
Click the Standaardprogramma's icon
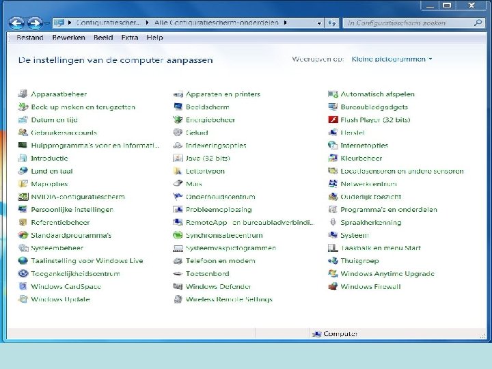tap(23, 235)
